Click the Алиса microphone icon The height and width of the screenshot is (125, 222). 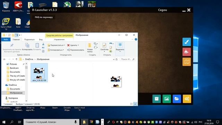[76, 122]
